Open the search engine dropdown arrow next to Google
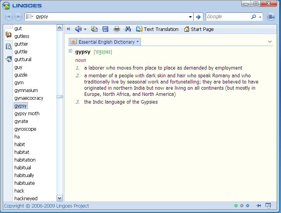This screenshot has width=281, height=213. pos(260,17)
